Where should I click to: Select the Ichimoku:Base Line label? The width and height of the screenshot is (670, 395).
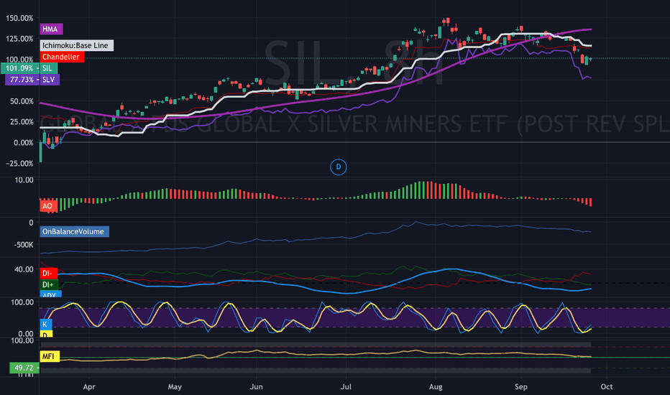[x=77, y=45]
